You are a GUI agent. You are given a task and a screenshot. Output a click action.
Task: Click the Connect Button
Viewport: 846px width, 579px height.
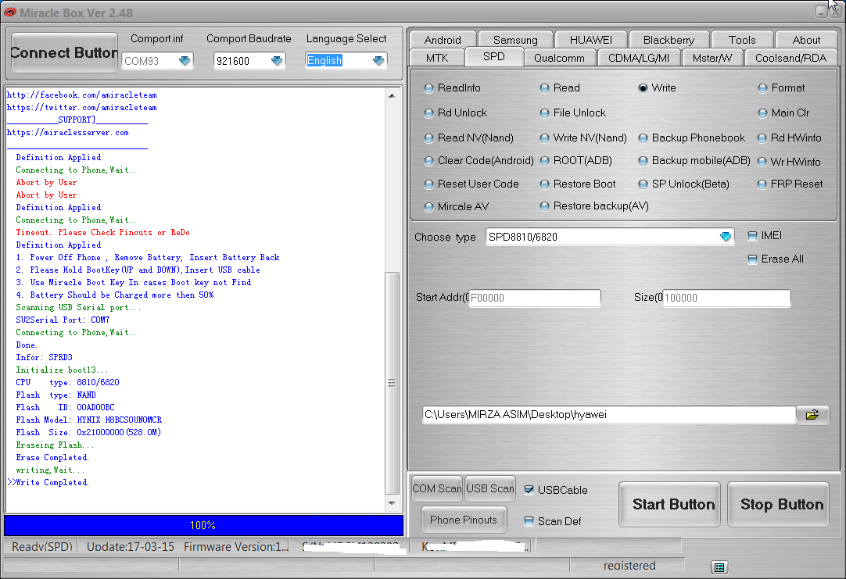[64, 52]
